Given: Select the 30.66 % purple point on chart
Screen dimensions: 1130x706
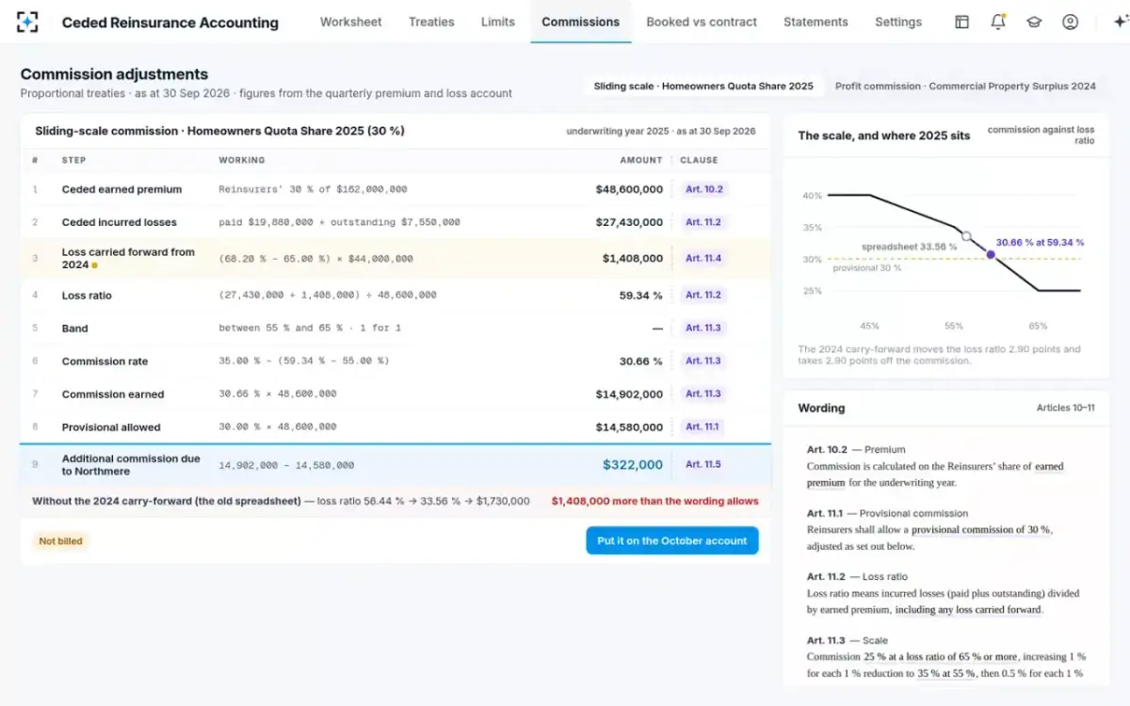Looking at the screenshot, I should 990,254.
